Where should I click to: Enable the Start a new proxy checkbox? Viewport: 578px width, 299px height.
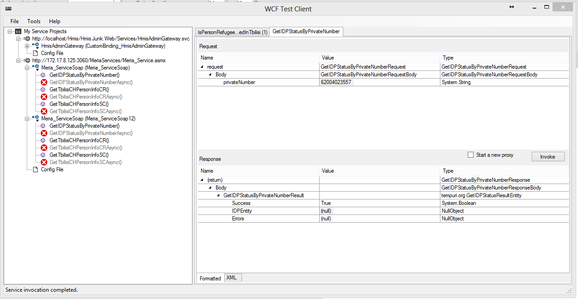pyautogui.click(x=471, y=155)
